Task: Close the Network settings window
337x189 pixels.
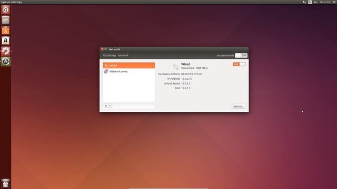Action: (102, 49)
